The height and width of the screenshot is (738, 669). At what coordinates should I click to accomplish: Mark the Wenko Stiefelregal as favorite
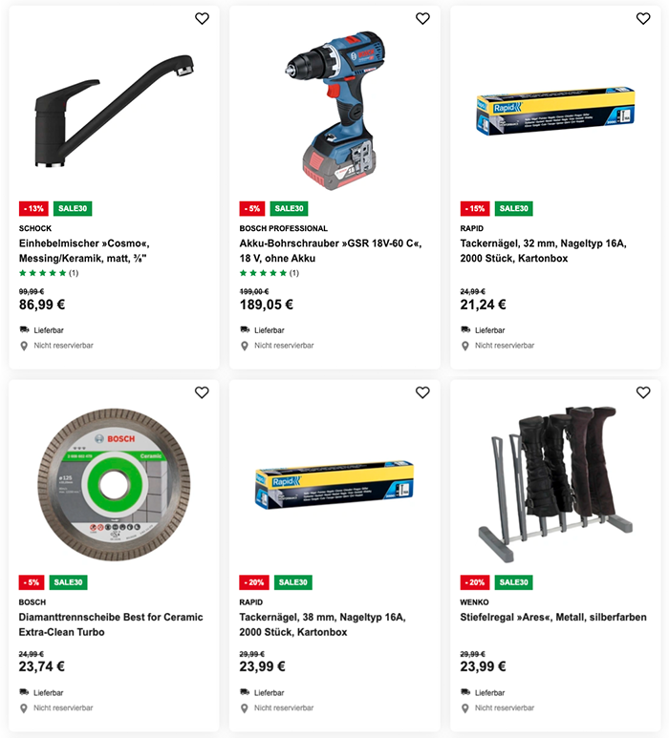tap(643, 392)
